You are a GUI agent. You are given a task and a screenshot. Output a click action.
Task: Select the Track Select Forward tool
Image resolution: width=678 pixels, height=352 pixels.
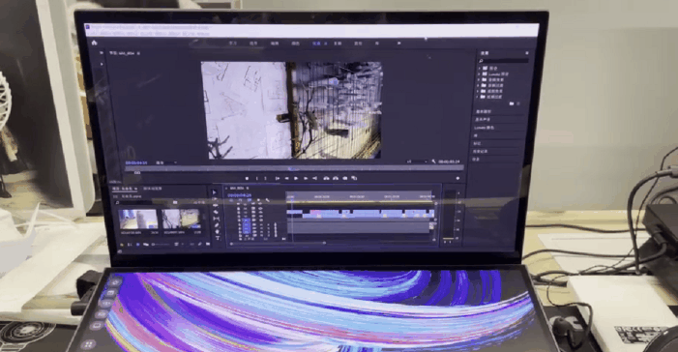pos(215,199)
